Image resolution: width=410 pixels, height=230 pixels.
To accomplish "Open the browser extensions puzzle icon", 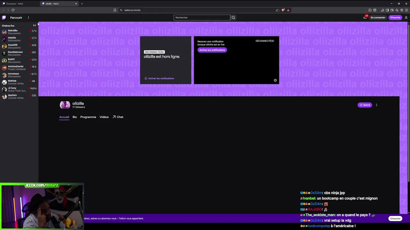I will coord(370,10).
